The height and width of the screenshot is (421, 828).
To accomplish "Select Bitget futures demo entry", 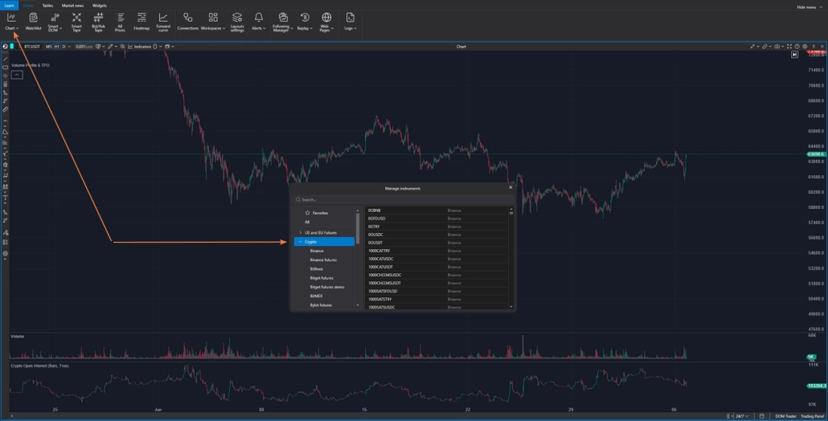I will (x=327, y=287).
